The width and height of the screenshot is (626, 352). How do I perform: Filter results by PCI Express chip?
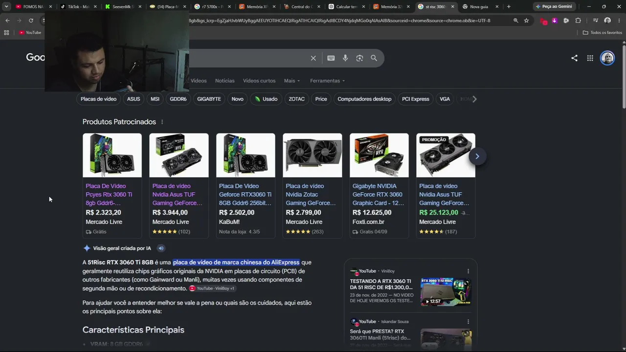click(x=415, y=99)
